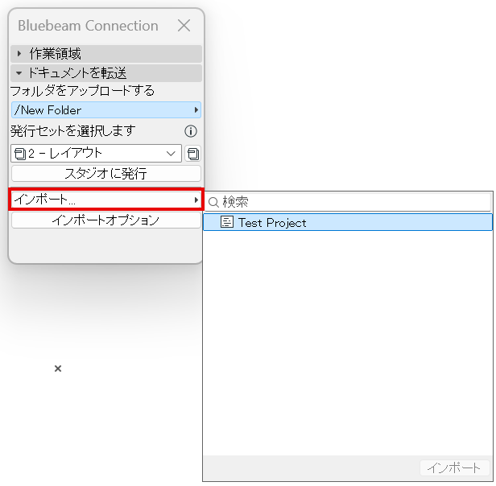Open the /New Folder upload folder menu
Image resolution: width=496 pixels, height=486 pixels.
(x=106, y=110)
